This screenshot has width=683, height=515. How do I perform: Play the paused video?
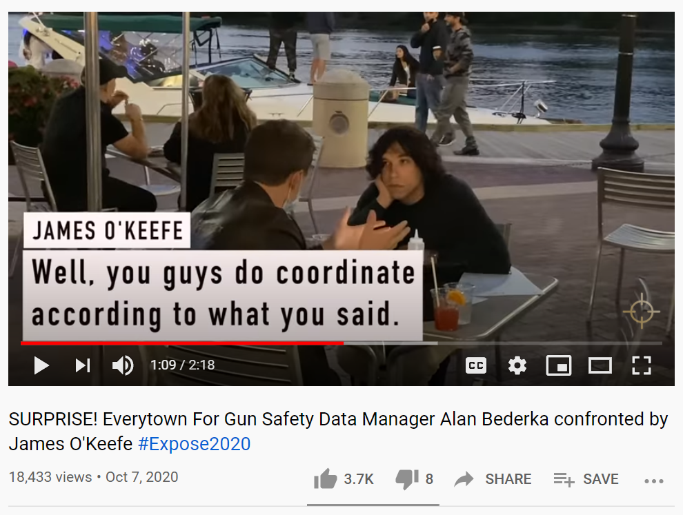(41, 365)
